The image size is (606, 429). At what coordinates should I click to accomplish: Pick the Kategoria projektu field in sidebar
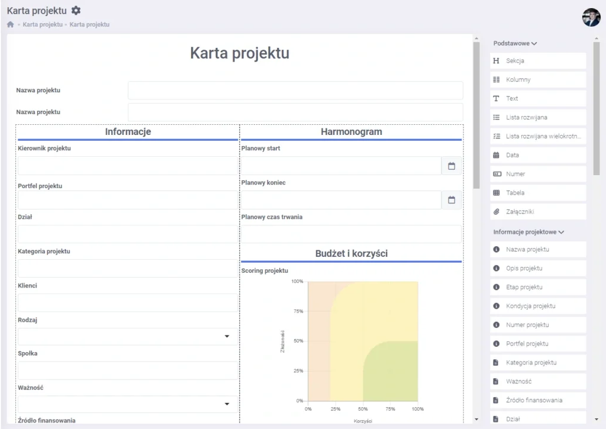(x=538, y=363)
